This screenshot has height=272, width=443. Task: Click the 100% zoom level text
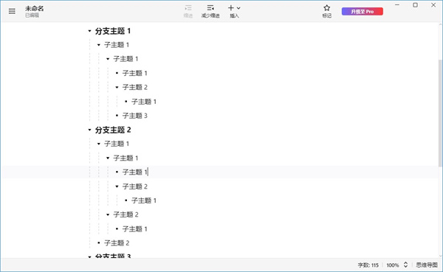coord(393,265)
